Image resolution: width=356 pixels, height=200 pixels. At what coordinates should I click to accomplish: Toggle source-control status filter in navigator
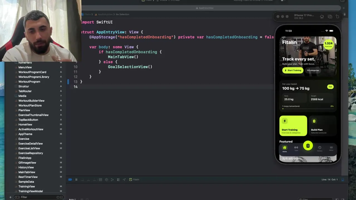click(61, 197)
